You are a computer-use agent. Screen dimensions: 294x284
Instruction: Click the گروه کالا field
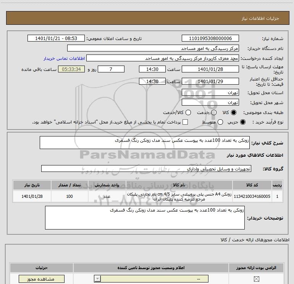click(146, 168)
